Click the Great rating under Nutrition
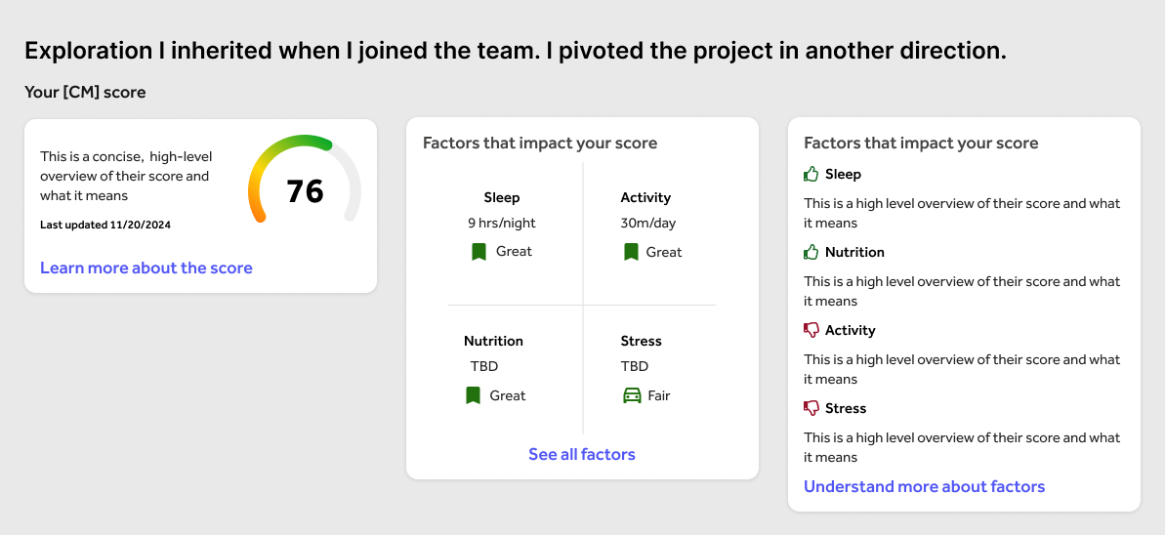The height and width of the screenshot is (535, 1165). point(508,395)
